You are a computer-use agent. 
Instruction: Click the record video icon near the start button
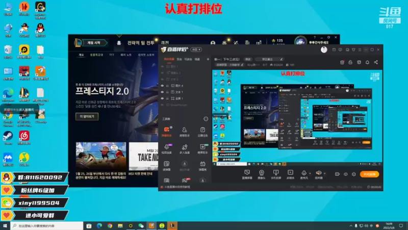[x=337, y=174]
